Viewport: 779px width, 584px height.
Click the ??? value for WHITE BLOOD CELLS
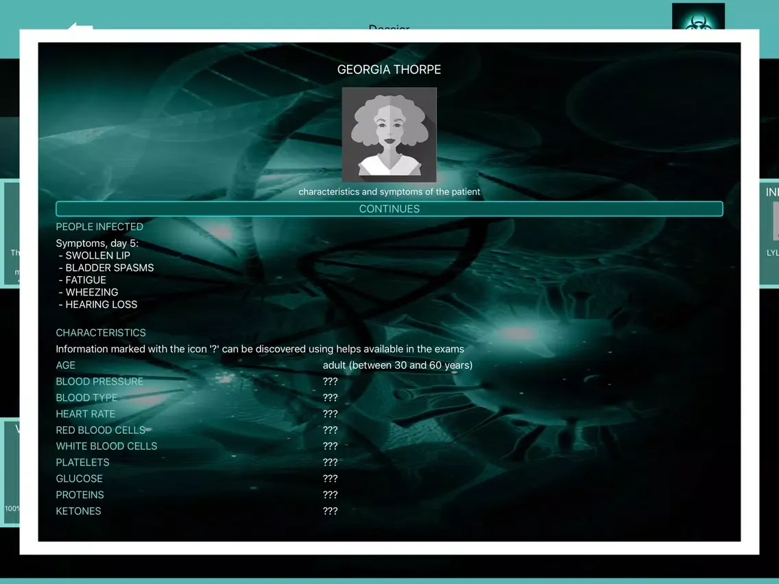[x=330, y=446]
